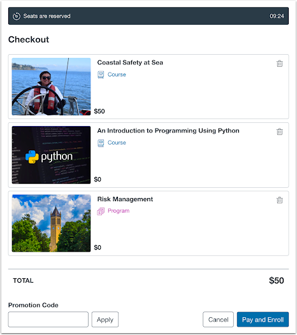The width and height of the screenshot is (297, 335).
Task: Click trash icon for Risk Management
Action: click(x=279, y=200)
